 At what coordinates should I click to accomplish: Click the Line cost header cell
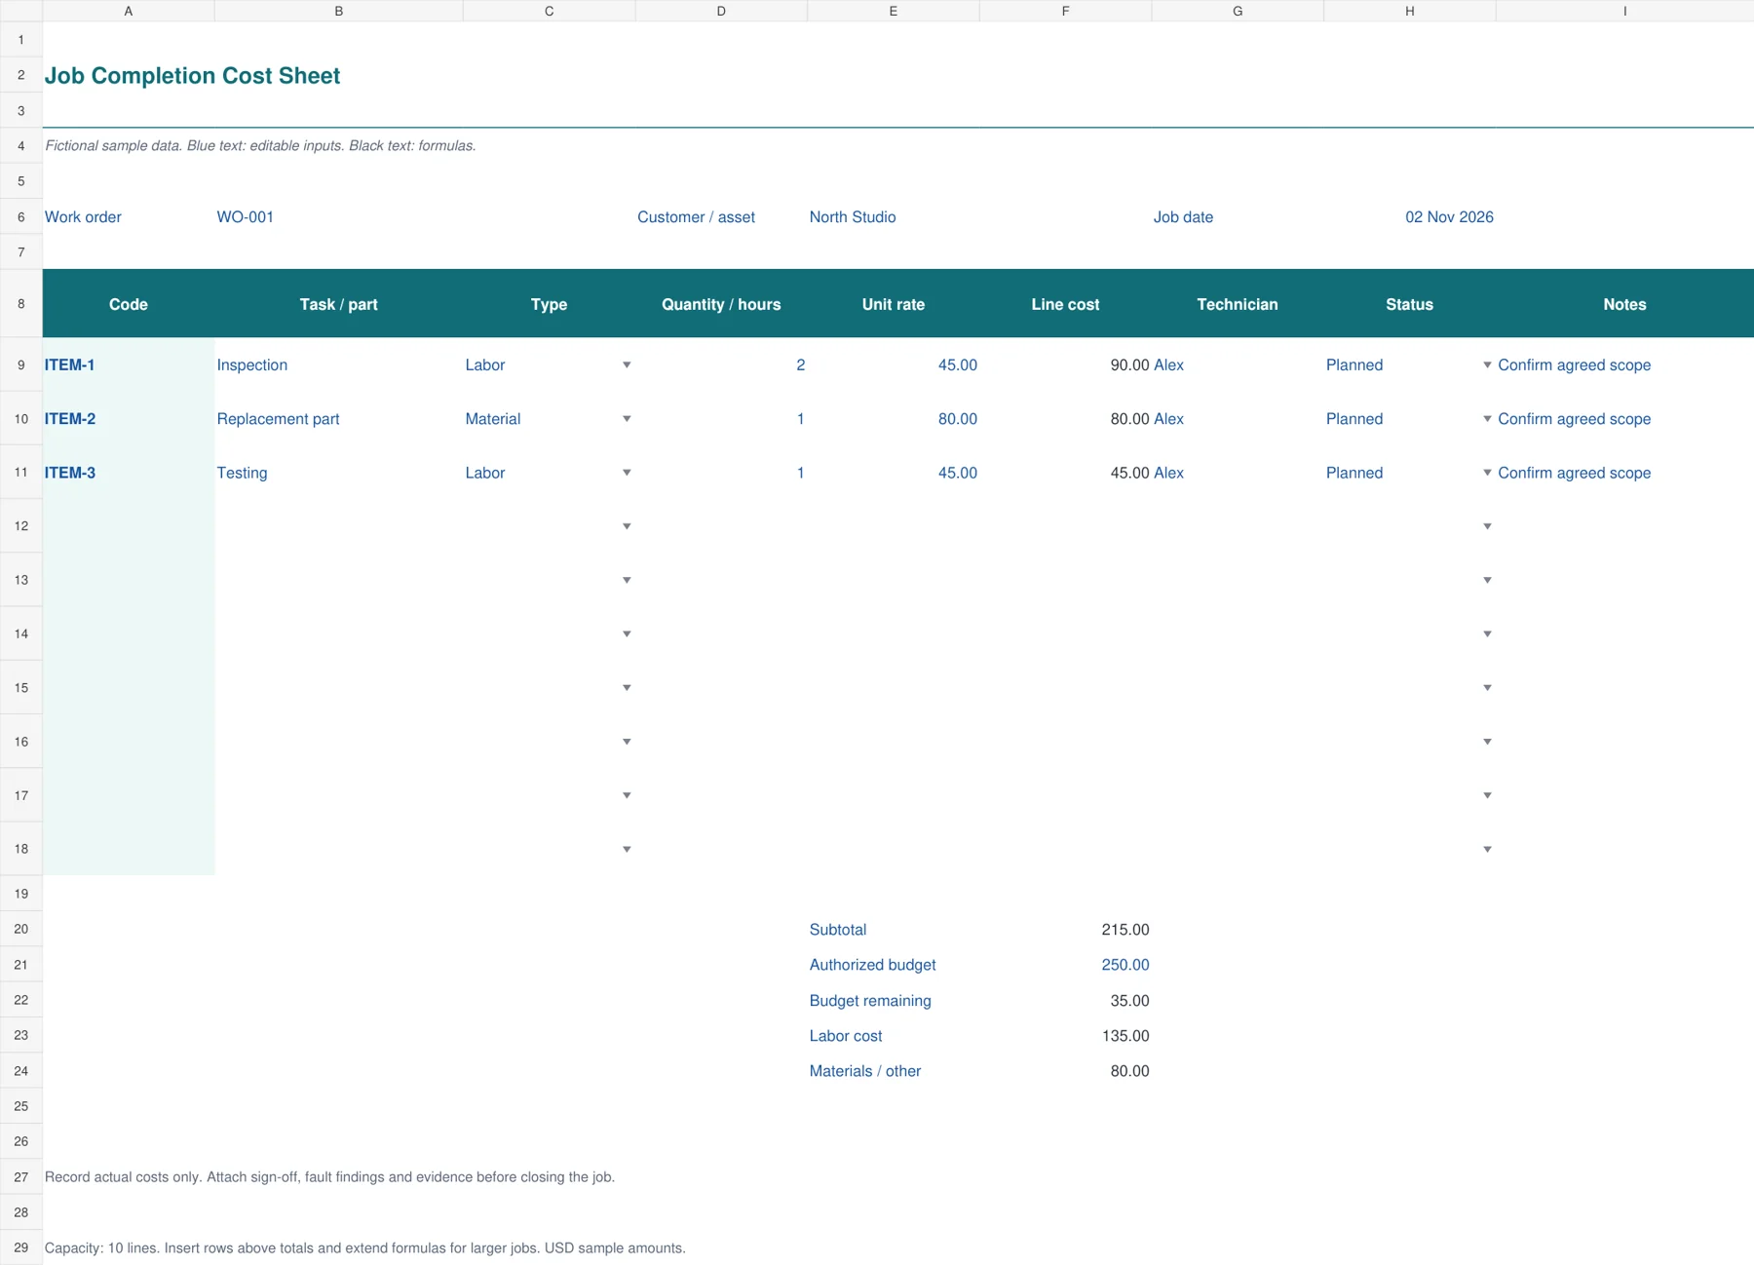click(x=1065, y=304)
